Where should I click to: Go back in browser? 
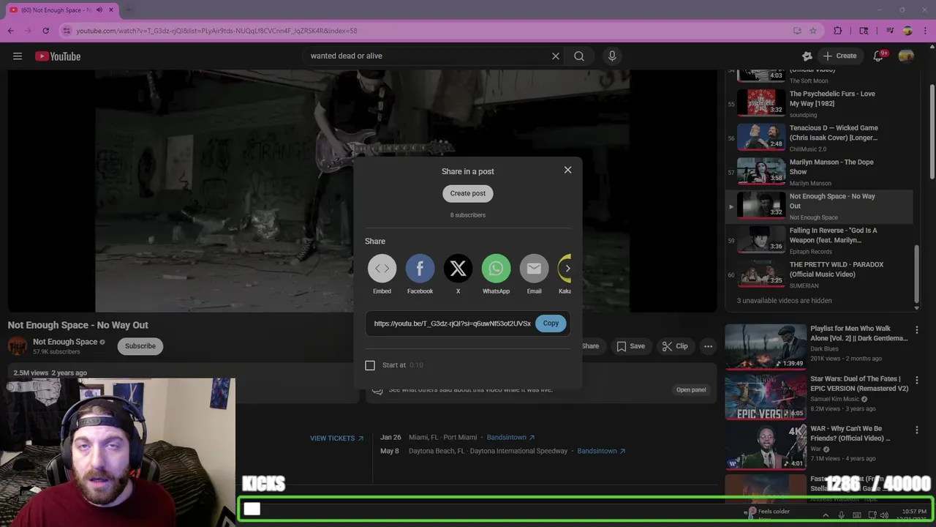(10, 31)
